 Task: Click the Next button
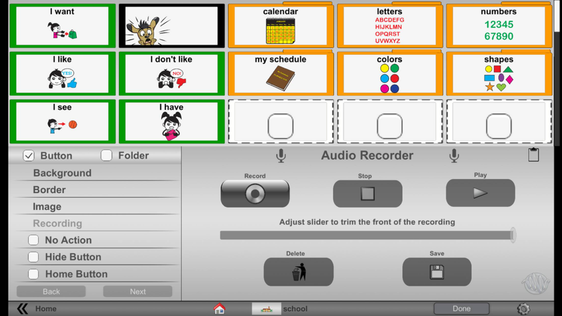pyautogui.click(x=138, y=291)
